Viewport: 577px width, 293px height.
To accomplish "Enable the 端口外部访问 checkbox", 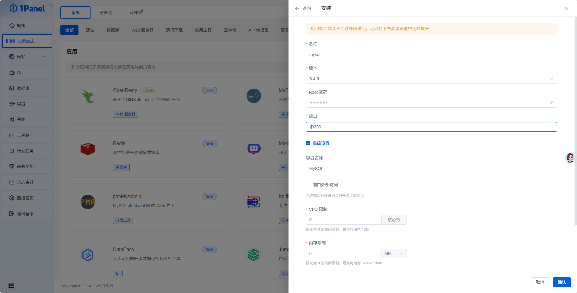I will (x=308, y=185).
